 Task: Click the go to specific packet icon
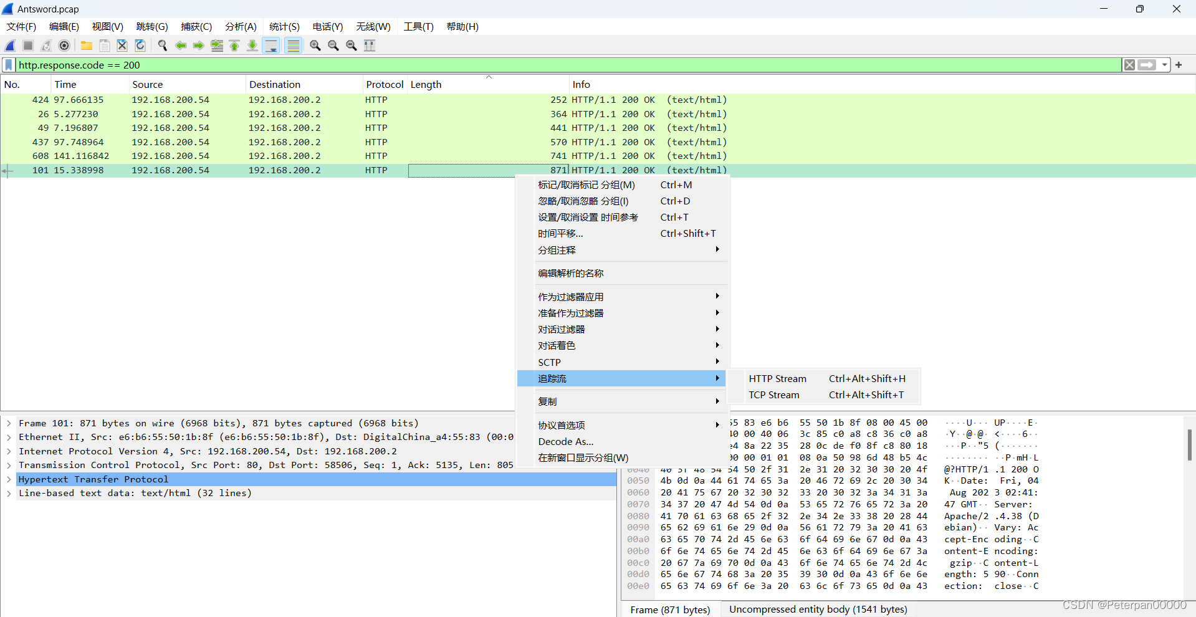click(x=217, y=45)
